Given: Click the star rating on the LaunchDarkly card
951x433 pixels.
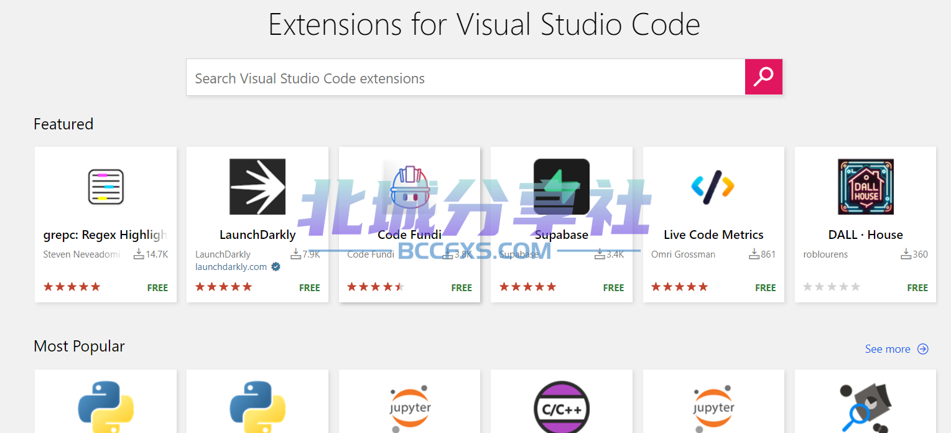Looking at the screenshot, I should click(x=224, y=287).
